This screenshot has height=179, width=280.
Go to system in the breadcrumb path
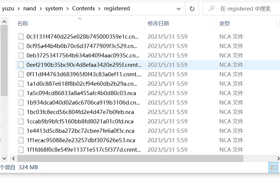pos(54,9)
